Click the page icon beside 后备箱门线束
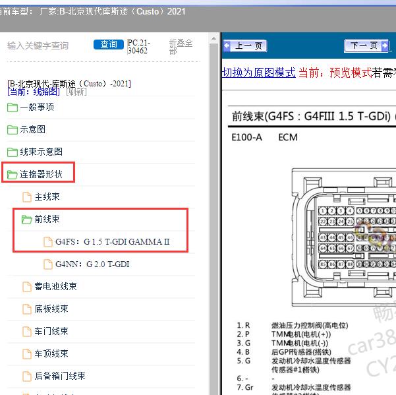This screenshot has width=396, height=395. click(x=27, y=377)
